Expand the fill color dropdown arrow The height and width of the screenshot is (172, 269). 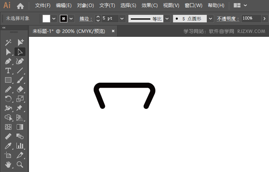coord(54,18)
